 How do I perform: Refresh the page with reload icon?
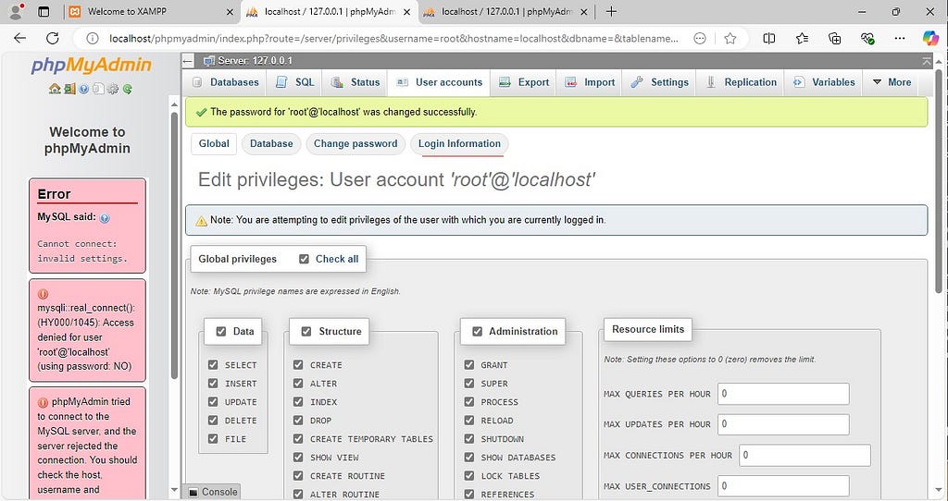tap(53, 39)
